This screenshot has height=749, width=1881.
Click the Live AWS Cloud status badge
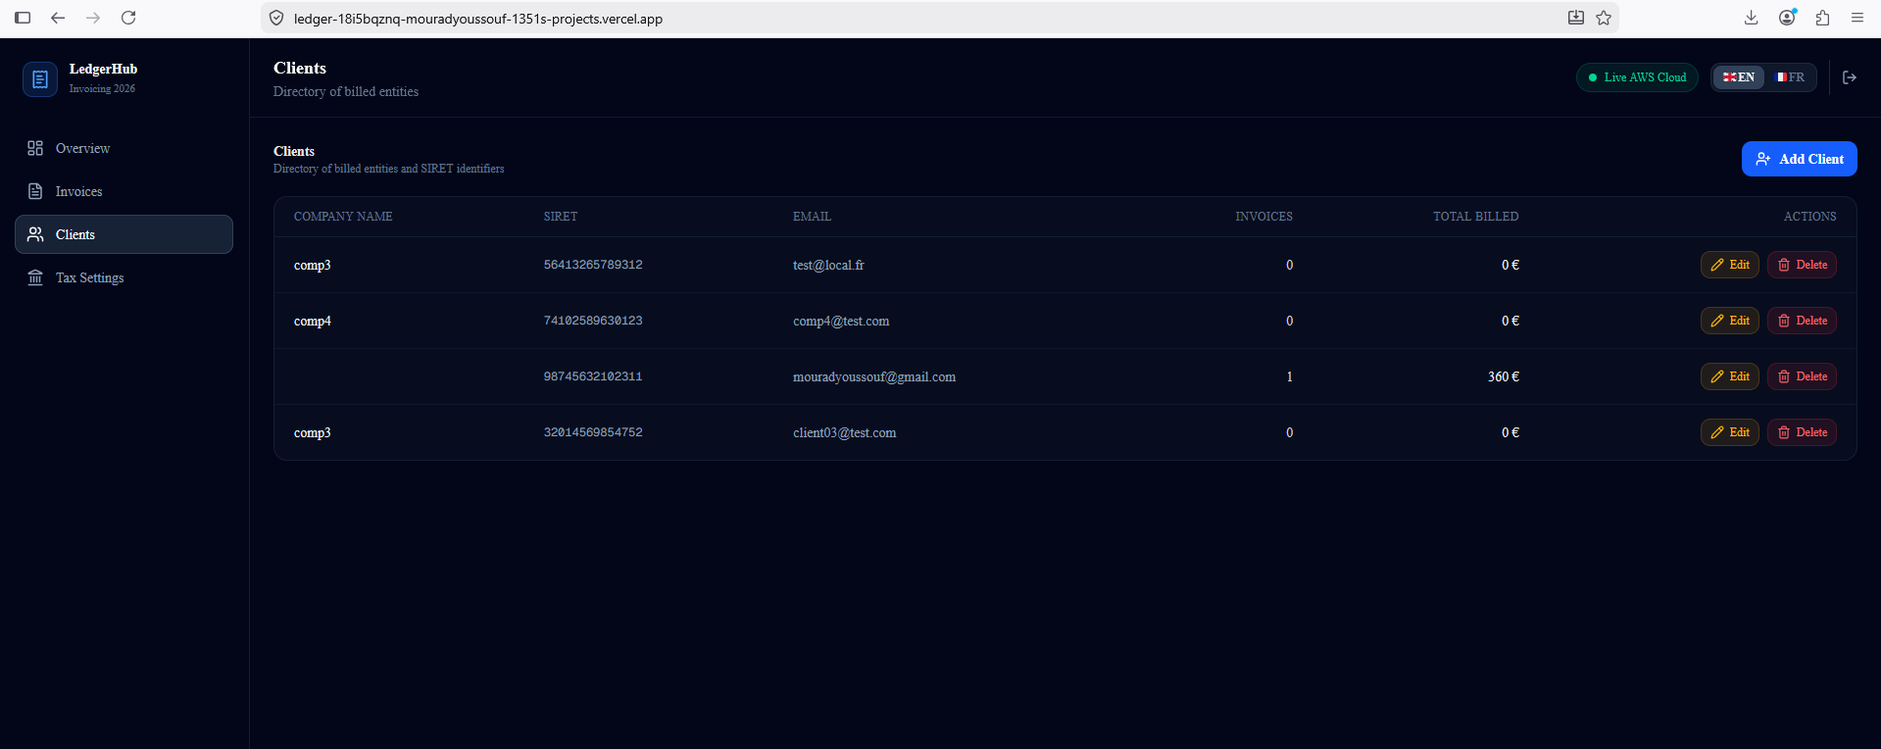tap(1637, 77)
